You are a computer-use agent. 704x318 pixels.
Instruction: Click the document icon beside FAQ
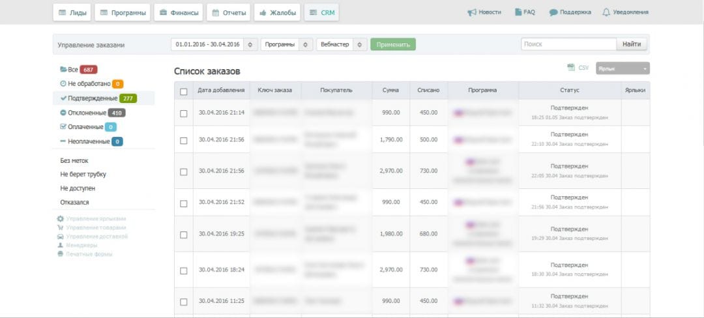(518, 12)
